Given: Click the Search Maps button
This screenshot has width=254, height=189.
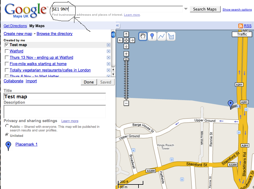Looking at the screenshot, I should (205, 9).
